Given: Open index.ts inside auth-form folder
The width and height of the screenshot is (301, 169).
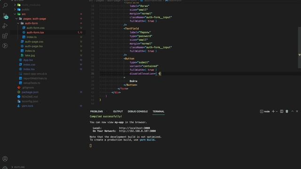Looking at the screenshot, I should click(32, 37).
